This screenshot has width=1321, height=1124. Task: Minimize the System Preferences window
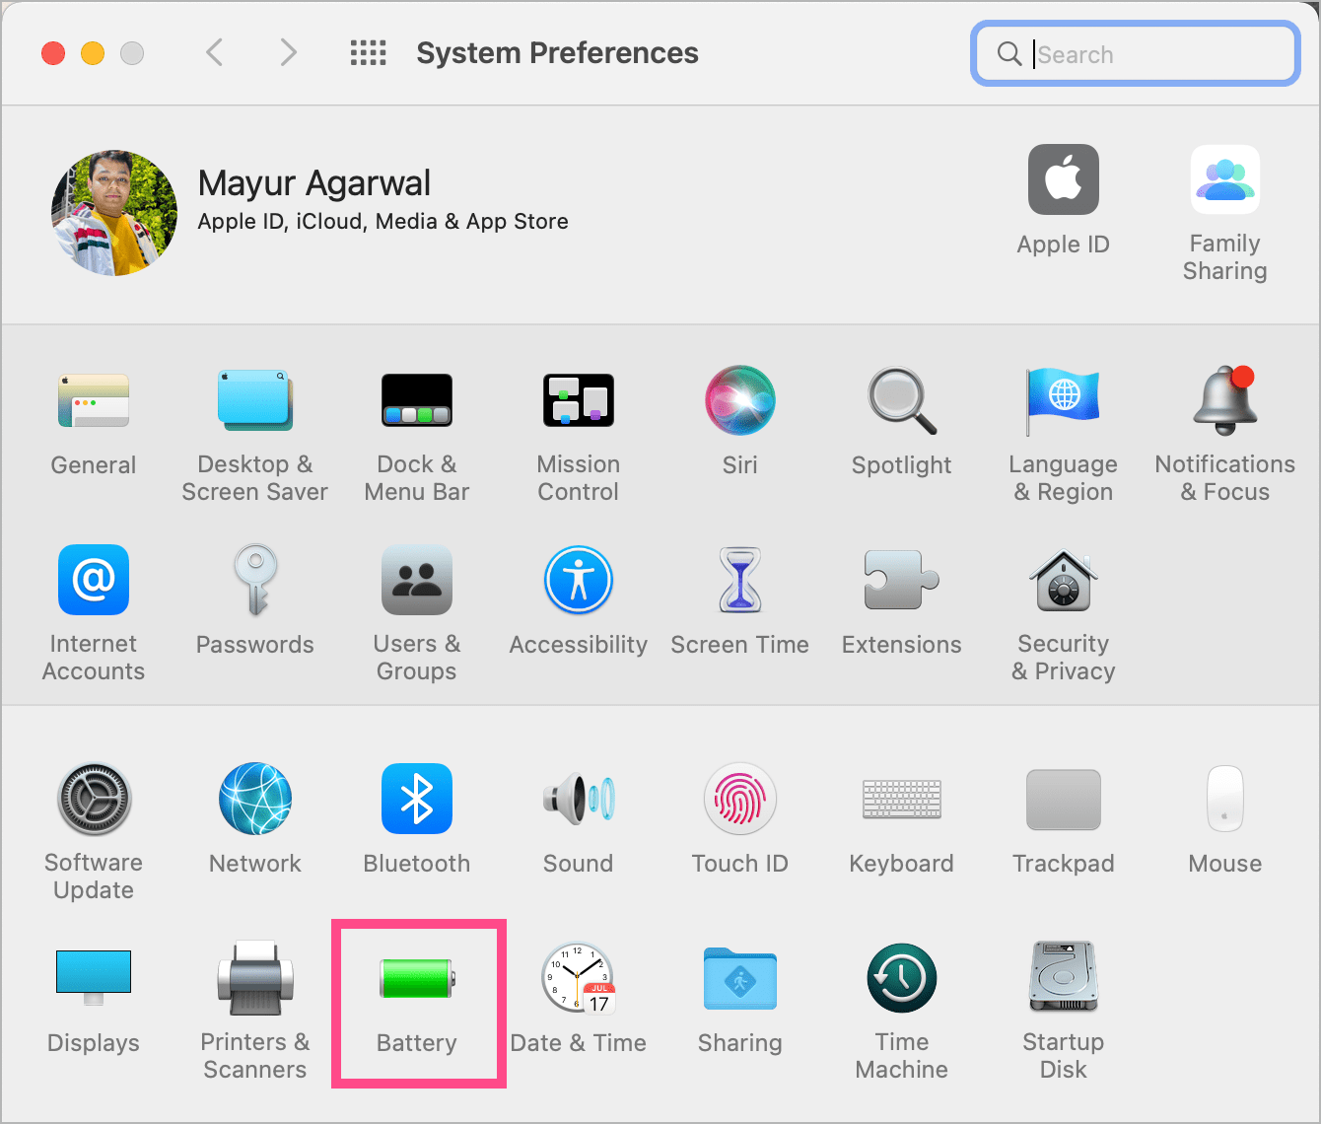93,53
